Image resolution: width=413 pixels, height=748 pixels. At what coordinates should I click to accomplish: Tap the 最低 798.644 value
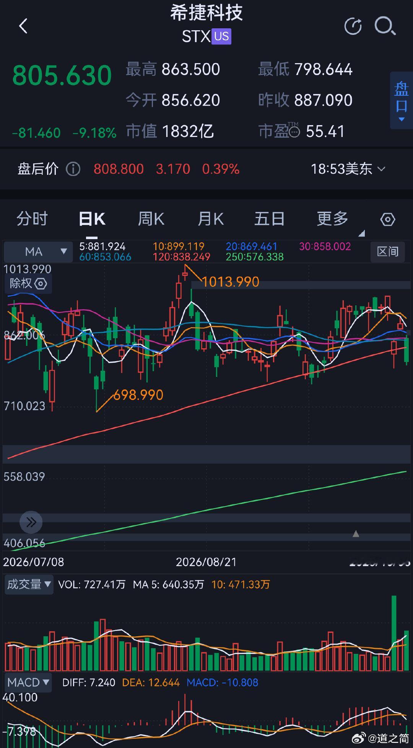pyautogui.click(x=323, y=70)
